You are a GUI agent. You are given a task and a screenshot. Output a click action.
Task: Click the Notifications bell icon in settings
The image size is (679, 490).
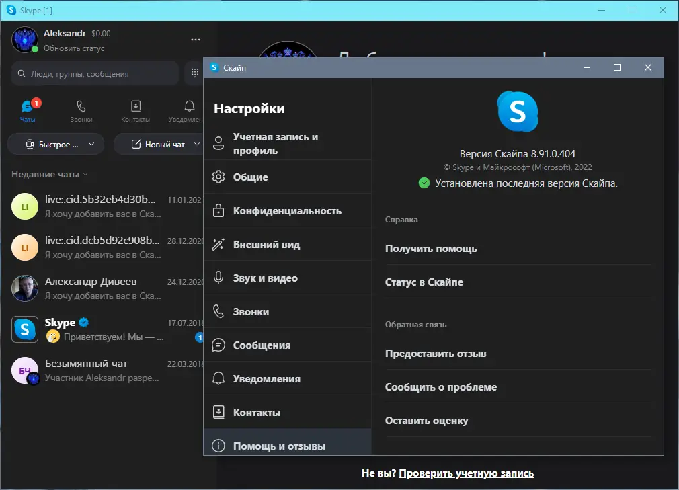coord(218,378)
